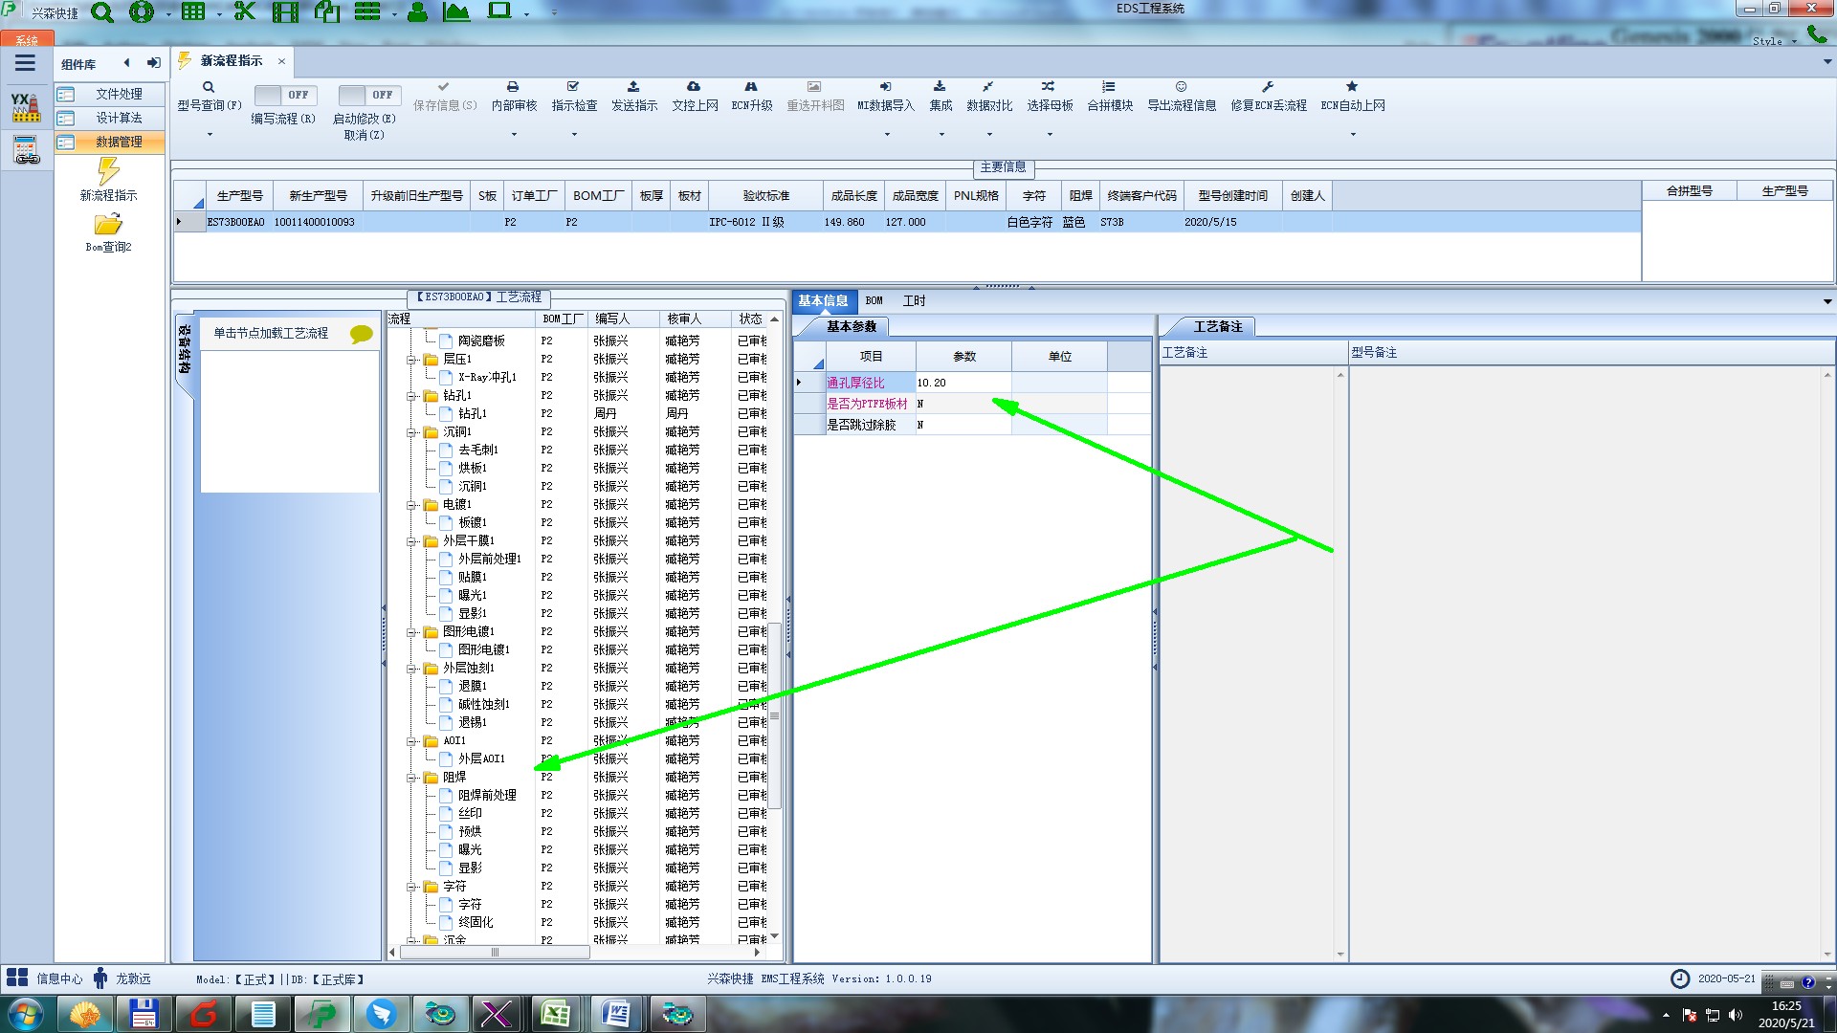The height and width of the screenshot is (1033, 1837).
Task: Switch to the 工时 tab
Action: click(x=914, y=301)
